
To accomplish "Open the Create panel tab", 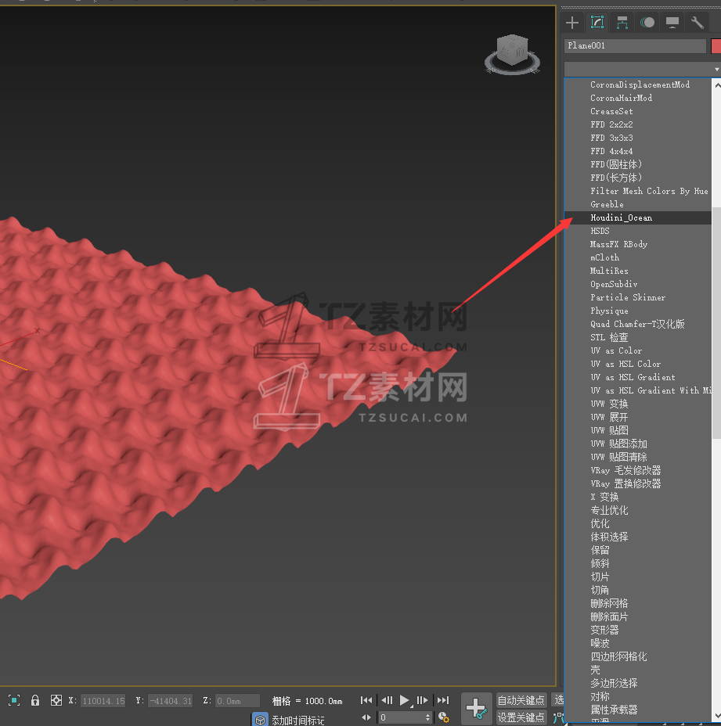I will (x=572, y=23).
